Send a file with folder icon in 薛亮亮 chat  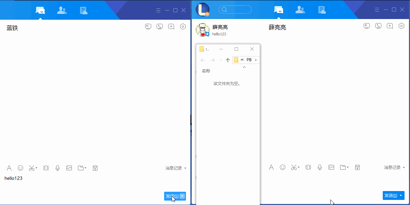click(343, 167)
